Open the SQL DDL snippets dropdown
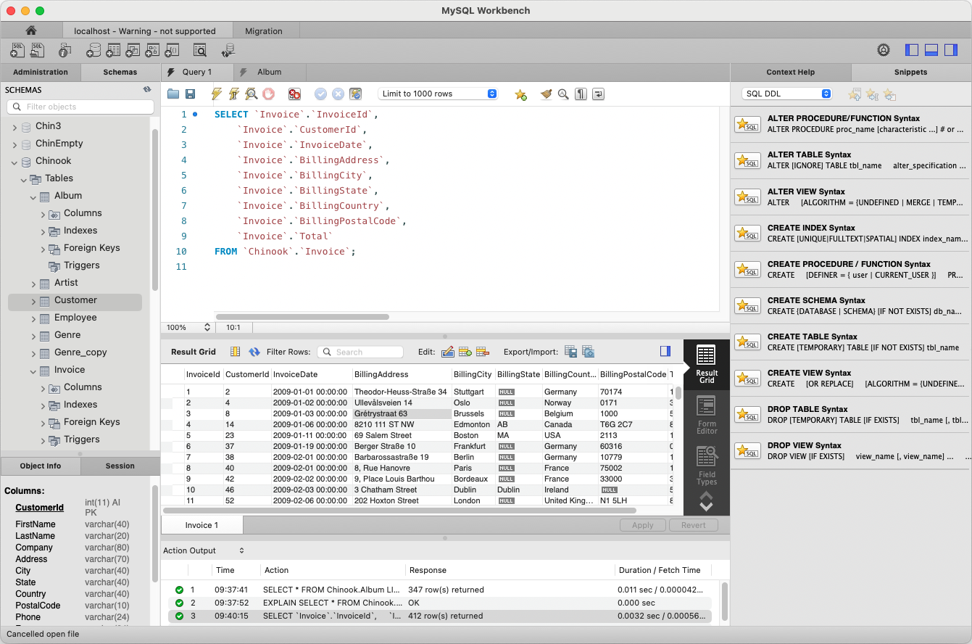Viewport: 972px width, 644px height. tap(786, 94)
